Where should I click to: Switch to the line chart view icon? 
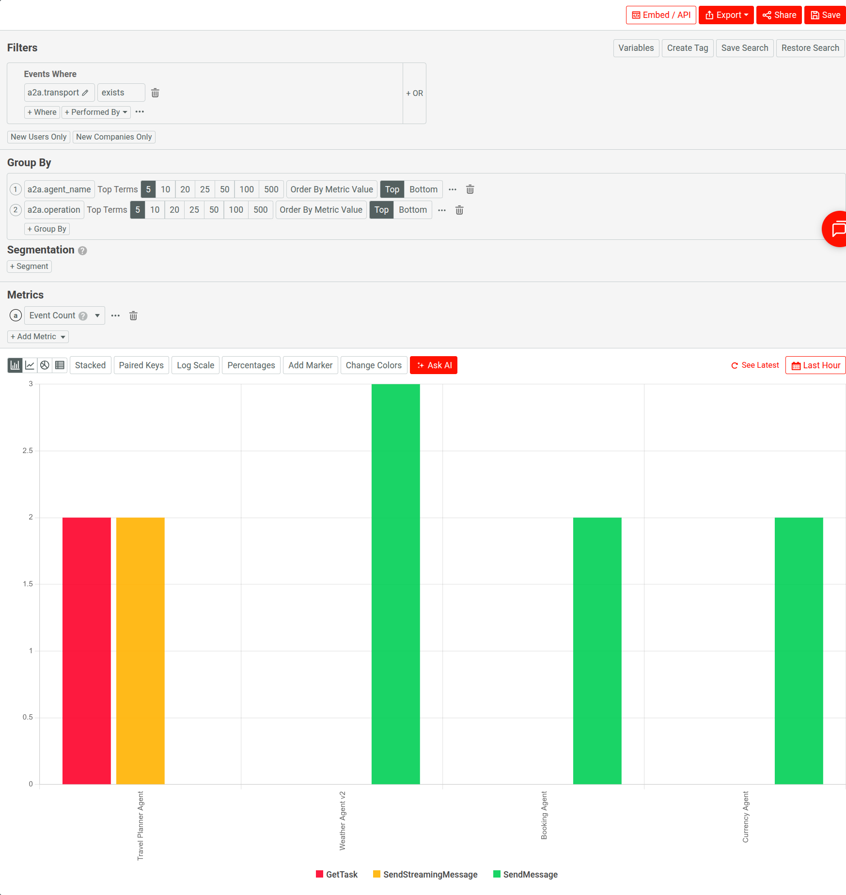click(30, 365)
